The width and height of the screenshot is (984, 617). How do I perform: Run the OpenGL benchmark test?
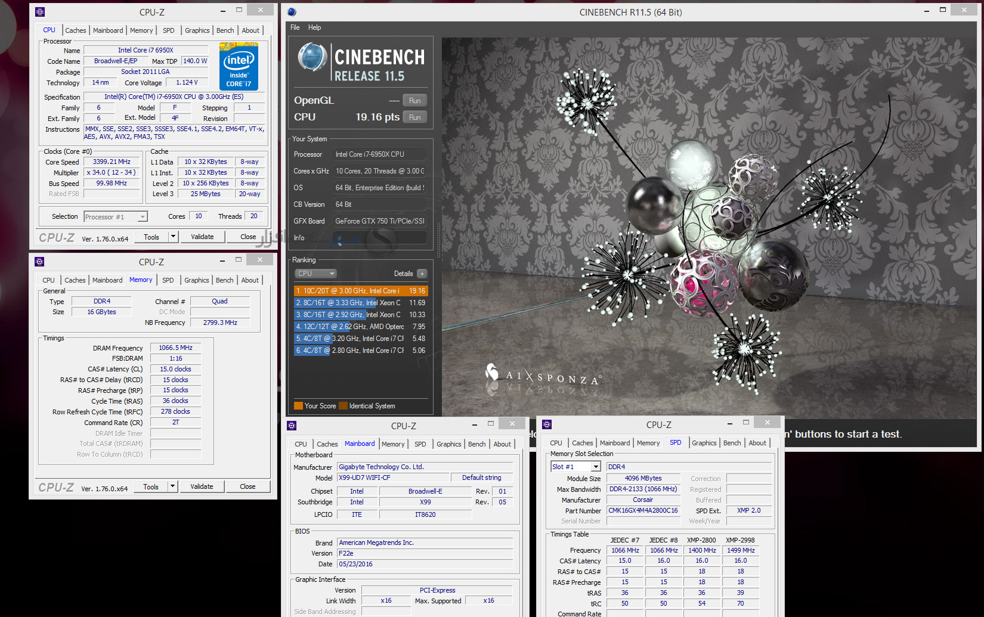click(414, 101)
